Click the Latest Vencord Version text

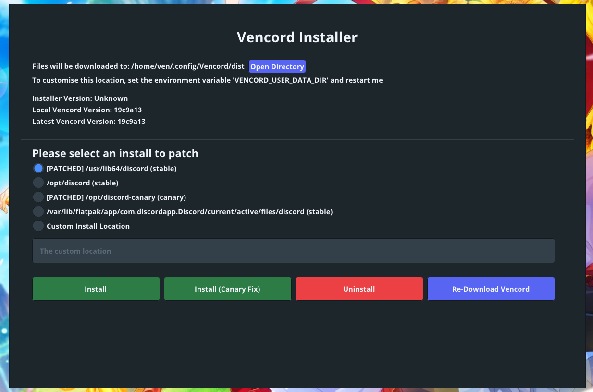[x=88, y=121]
